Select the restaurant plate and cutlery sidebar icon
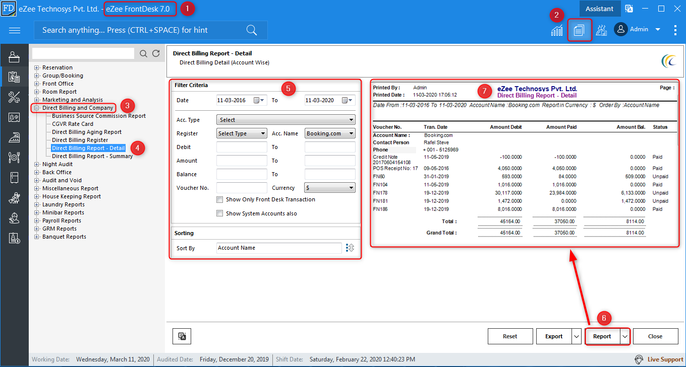686x367 pixels. tap(14, 158)
